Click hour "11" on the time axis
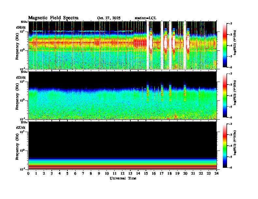The width and height of the screenshot is (258, 199). tap(115, 173)
